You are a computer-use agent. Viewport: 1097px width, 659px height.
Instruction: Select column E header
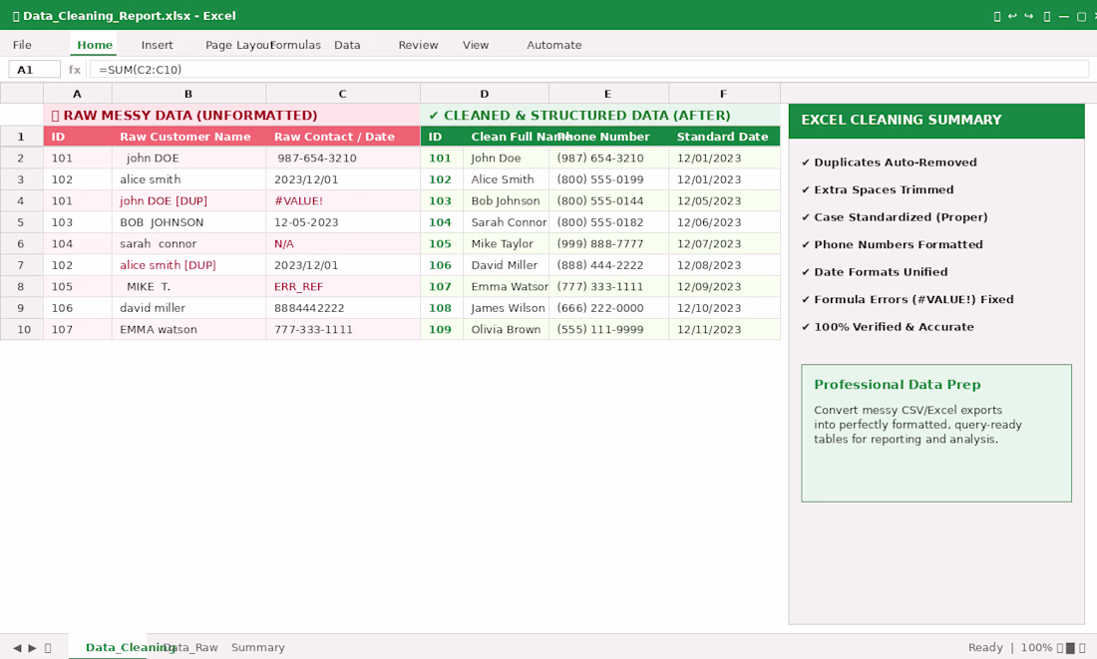tap(608, 94)
